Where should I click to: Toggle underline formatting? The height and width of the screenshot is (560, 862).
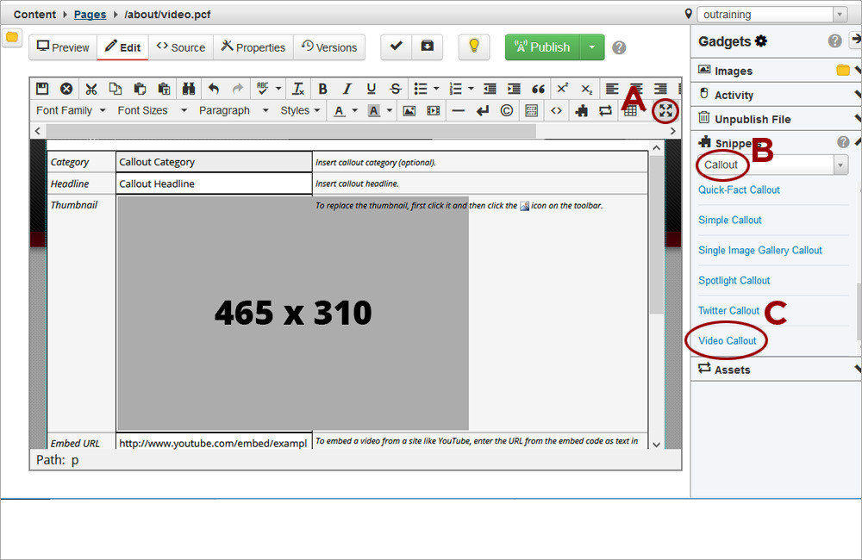pos(371,89)
